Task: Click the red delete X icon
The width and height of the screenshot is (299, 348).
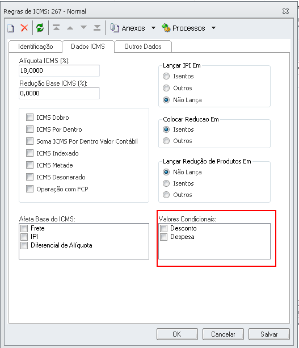Action: point(24,28)
